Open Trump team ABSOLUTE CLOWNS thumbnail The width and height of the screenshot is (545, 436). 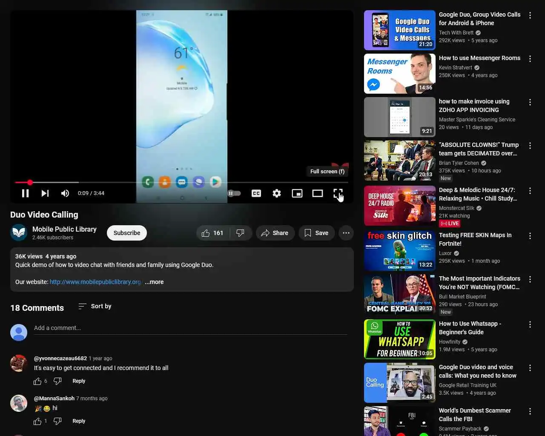pos(400,161)
